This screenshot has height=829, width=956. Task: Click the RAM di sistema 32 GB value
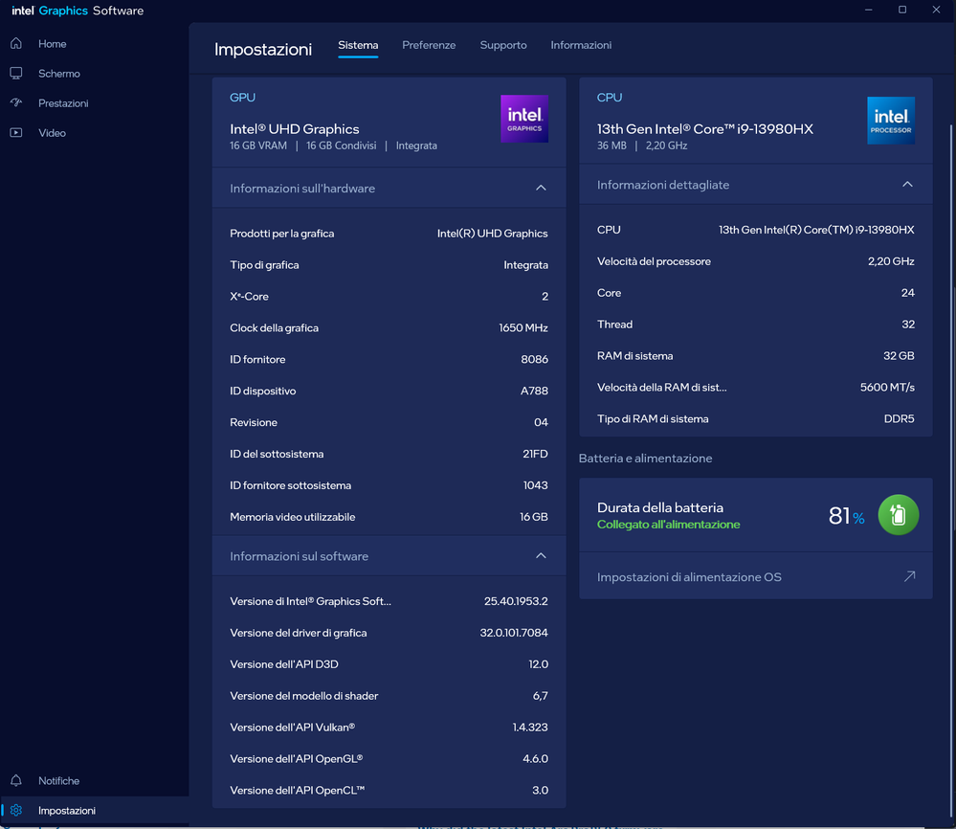tap(899, 356)
